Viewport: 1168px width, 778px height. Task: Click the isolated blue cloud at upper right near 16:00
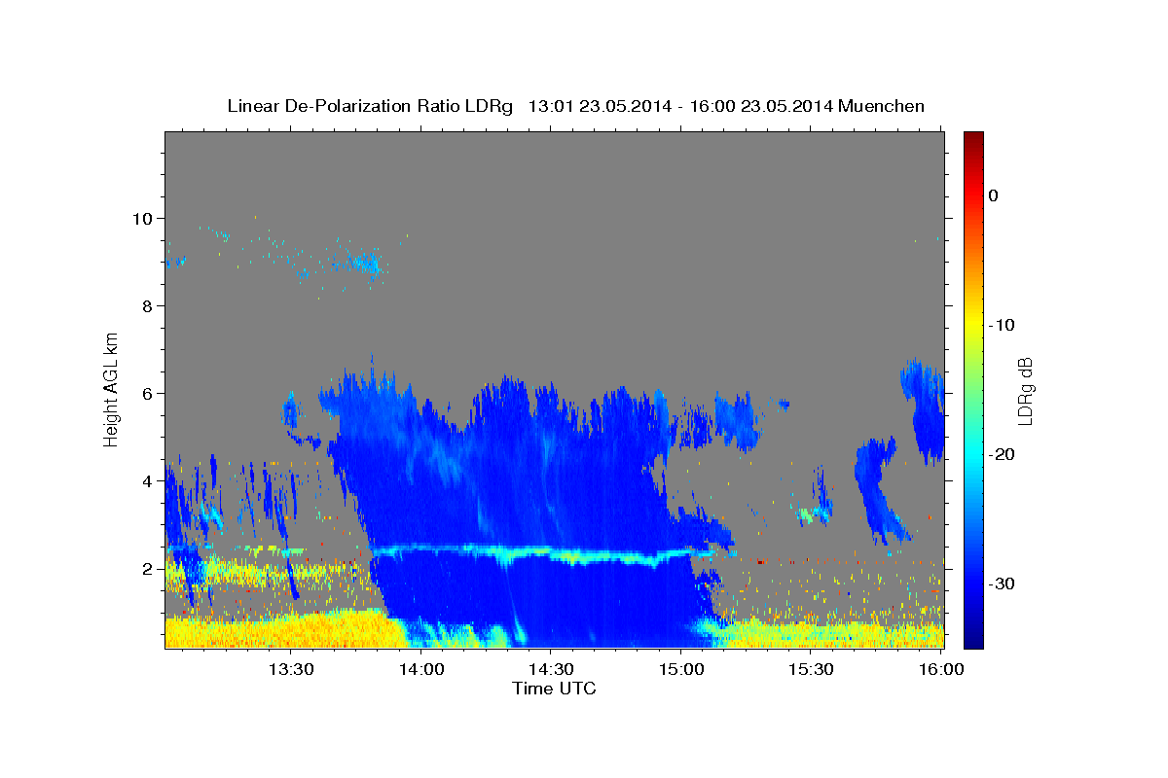[x=923, y=408]
